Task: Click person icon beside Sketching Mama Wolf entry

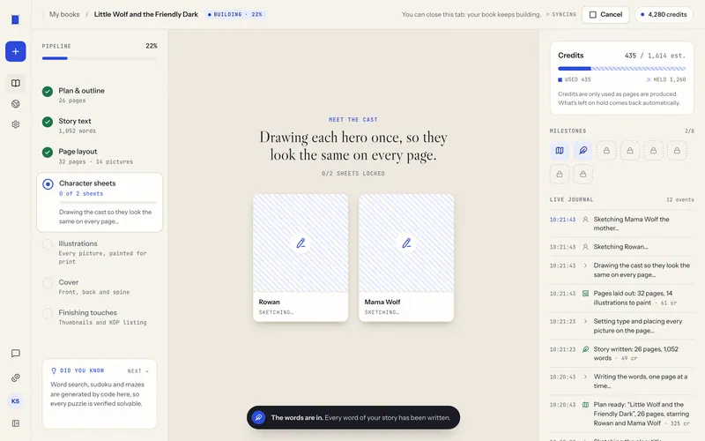Action: pyautogui.click(x=585, y=220)
